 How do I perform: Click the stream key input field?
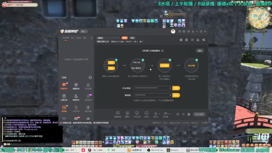[153, 95]
